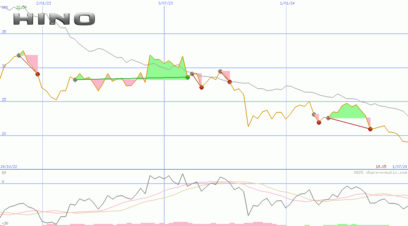Click the green marker ending the long green trade line
Screen dimensions: 408x226
click(188, 77)
